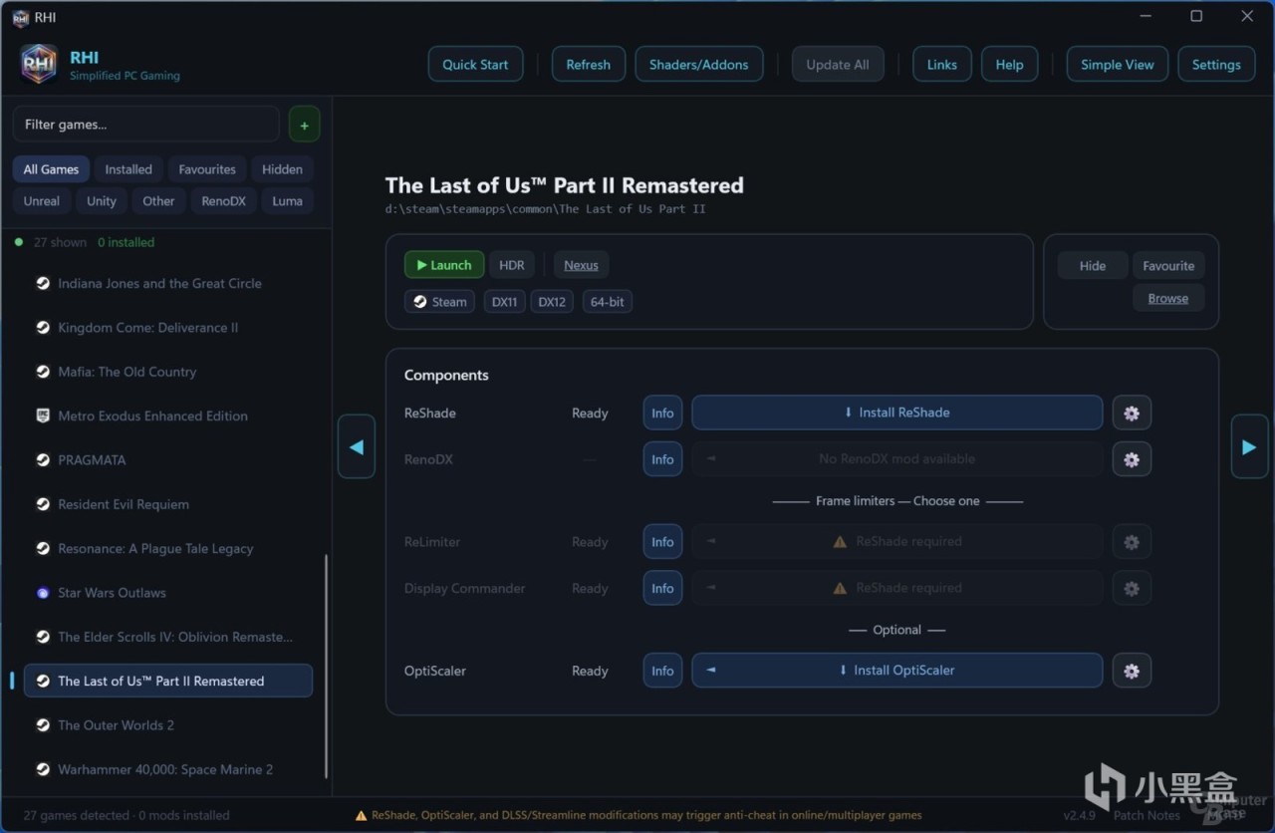Open Display Commander Info
This screenshot has width=1275, height=833.
pos(662,588)
